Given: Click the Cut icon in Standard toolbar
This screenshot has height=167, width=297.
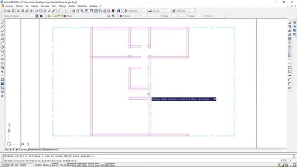Looking at the screenshot, I should [x=37, y=11].
